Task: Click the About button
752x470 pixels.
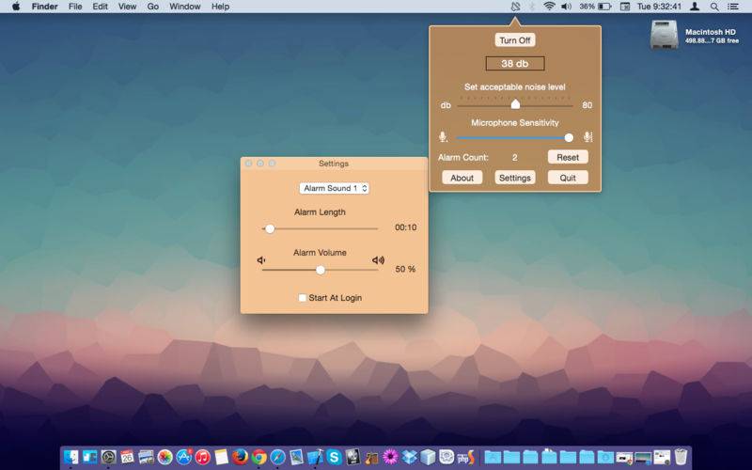Action: [462, 178]
